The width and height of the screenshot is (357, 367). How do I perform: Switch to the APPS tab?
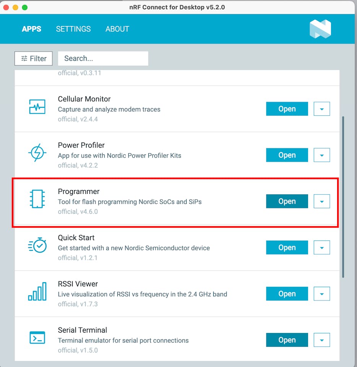32,29
